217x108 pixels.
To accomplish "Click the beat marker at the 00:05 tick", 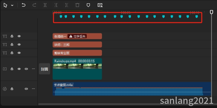I will pyautogui.click(x=122, y=17).
